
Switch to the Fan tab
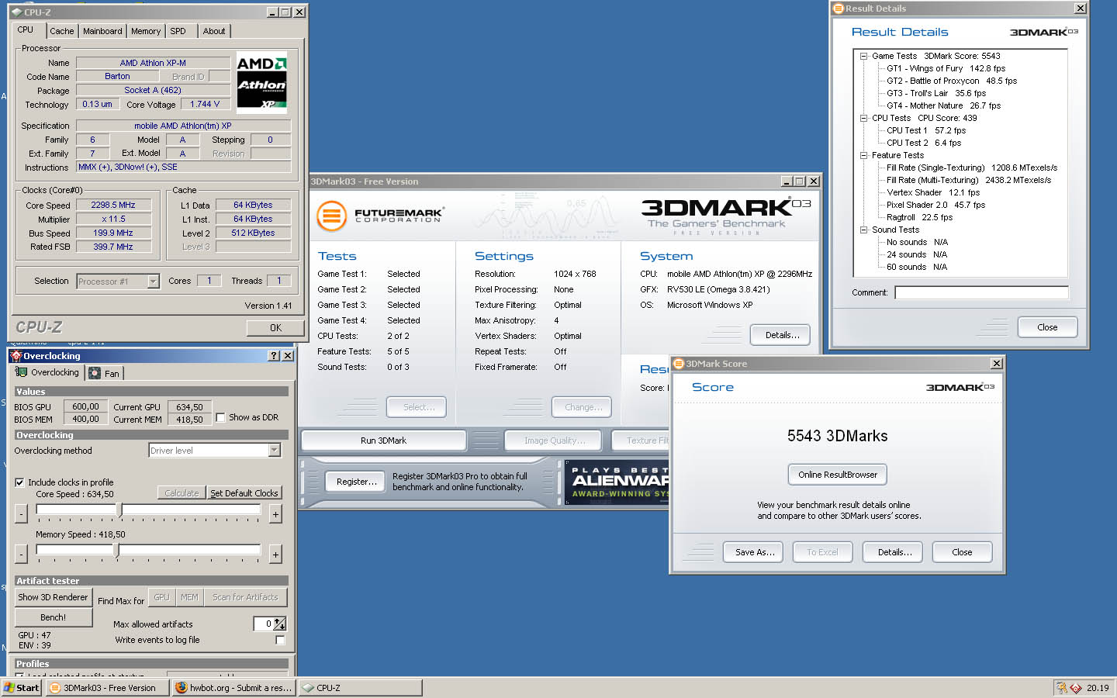(105, 373)
